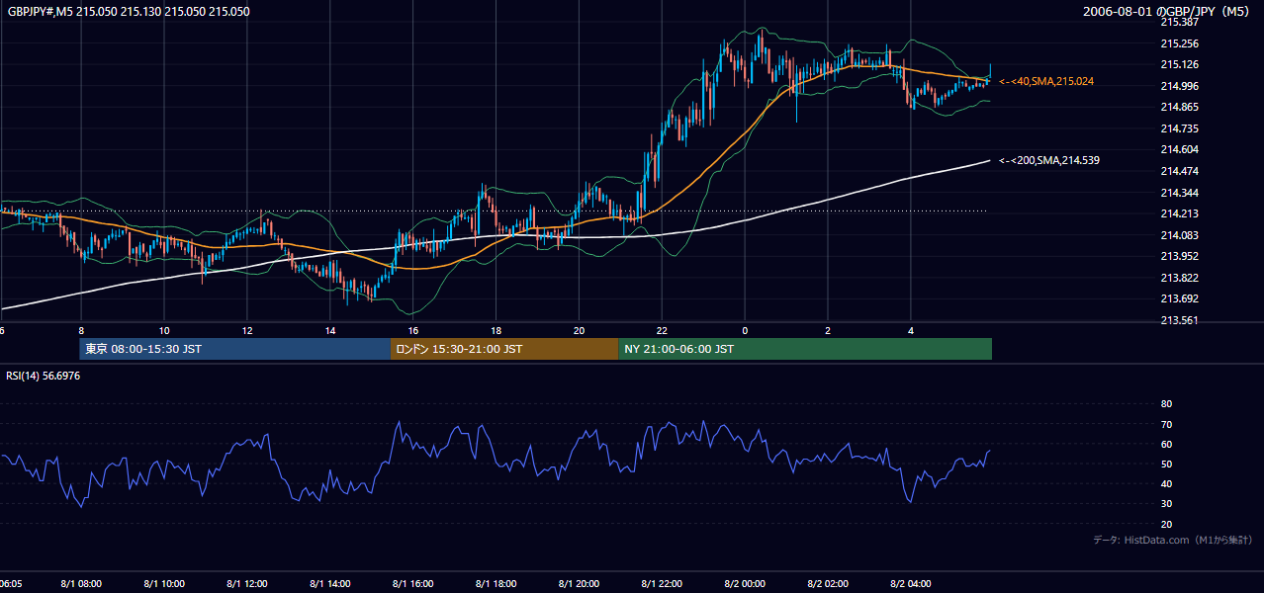
Task: Click the bottom time label 8/2 02:00
Action: click(829, 584)
